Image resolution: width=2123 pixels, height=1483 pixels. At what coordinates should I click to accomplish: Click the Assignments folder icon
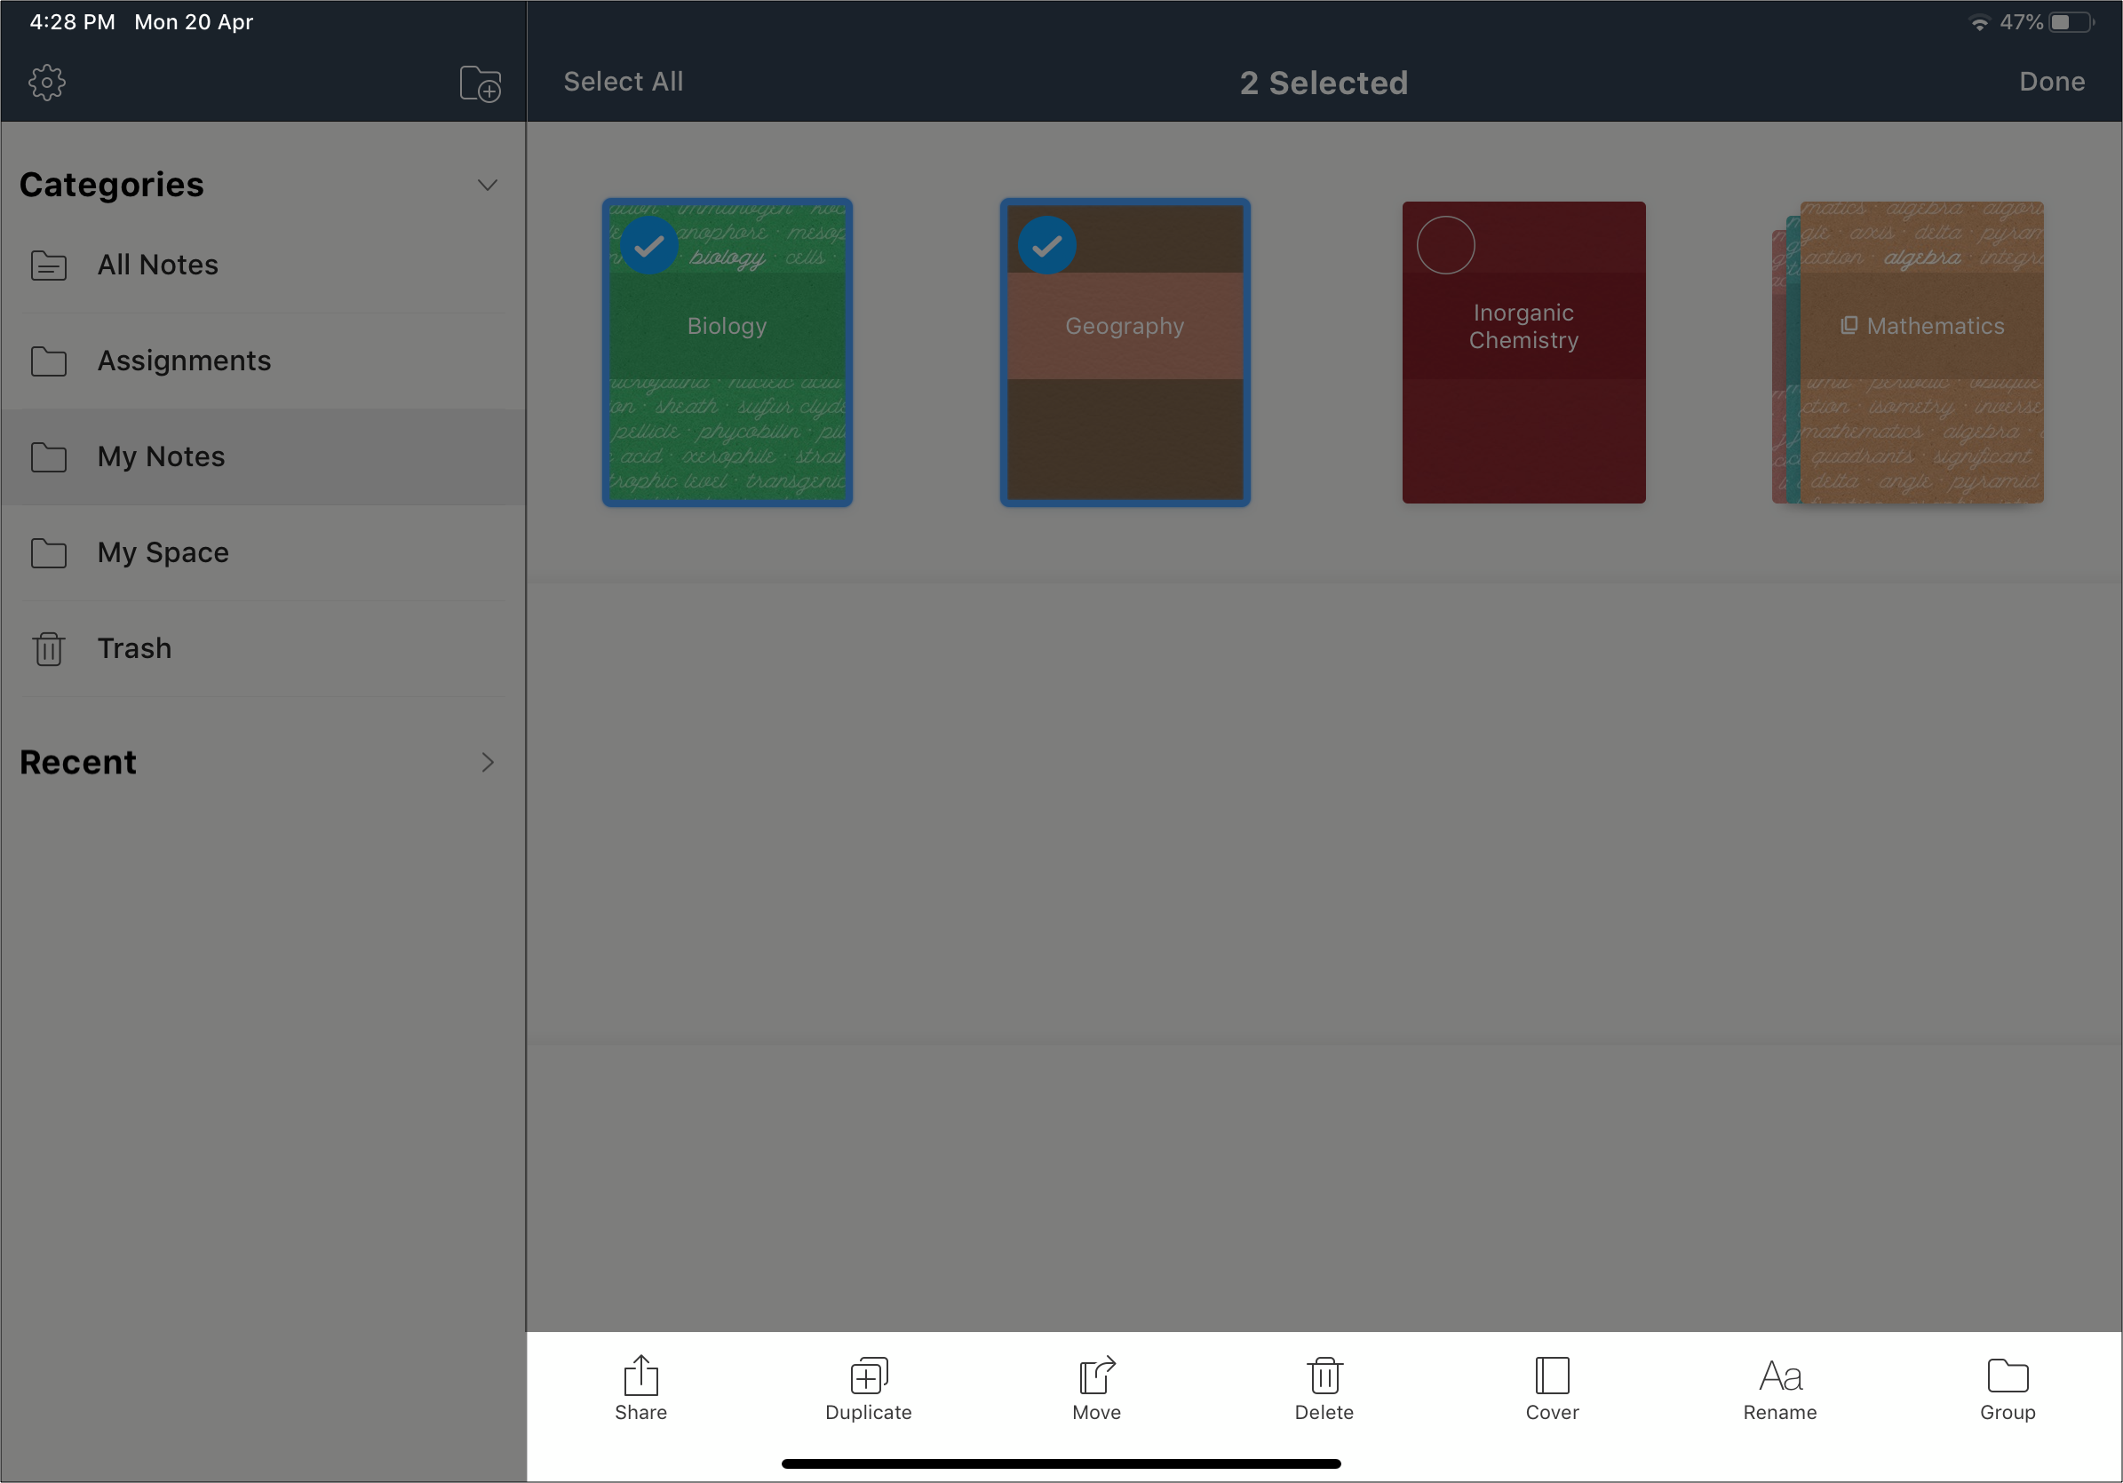point(49,361)
